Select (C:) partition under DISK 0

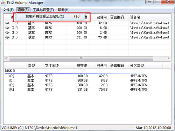(12, 76)
